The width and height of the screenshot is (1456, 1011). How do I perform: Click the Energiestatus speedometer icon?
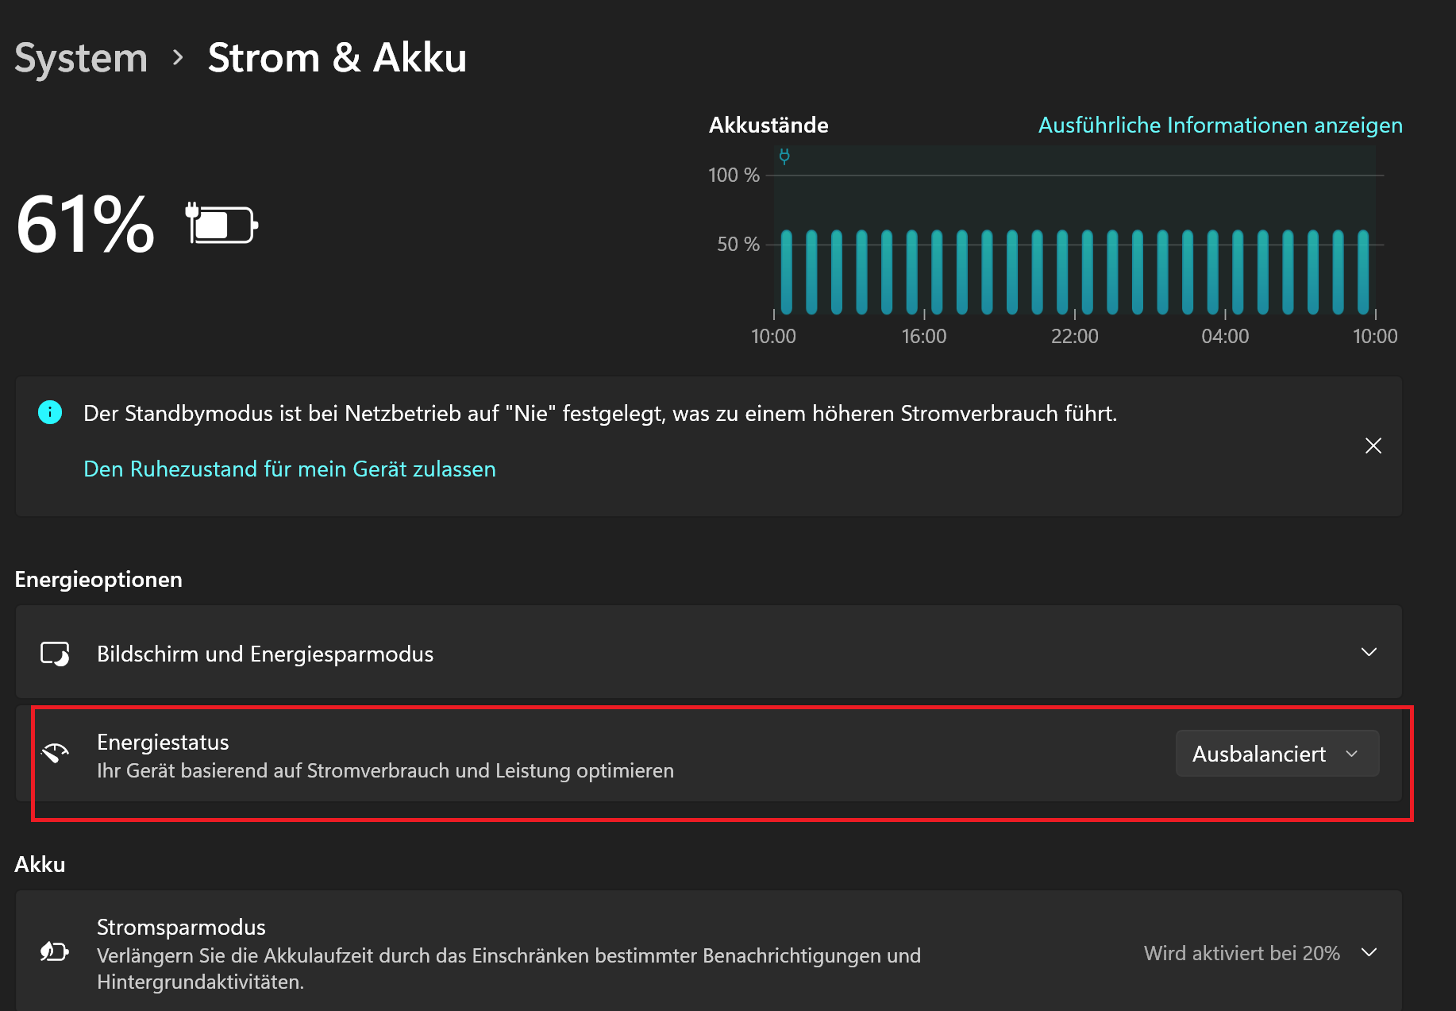[55, 753]
